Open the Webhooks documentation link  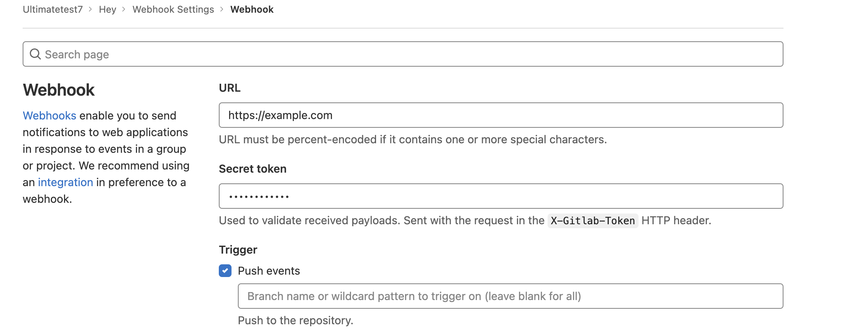tap(49, 115)
